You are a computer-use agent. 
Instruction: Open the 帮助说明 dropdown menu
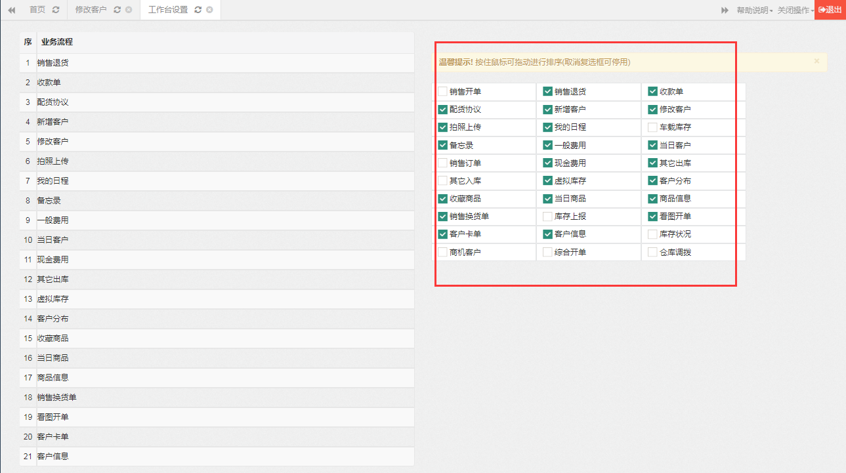click(754, 10)
